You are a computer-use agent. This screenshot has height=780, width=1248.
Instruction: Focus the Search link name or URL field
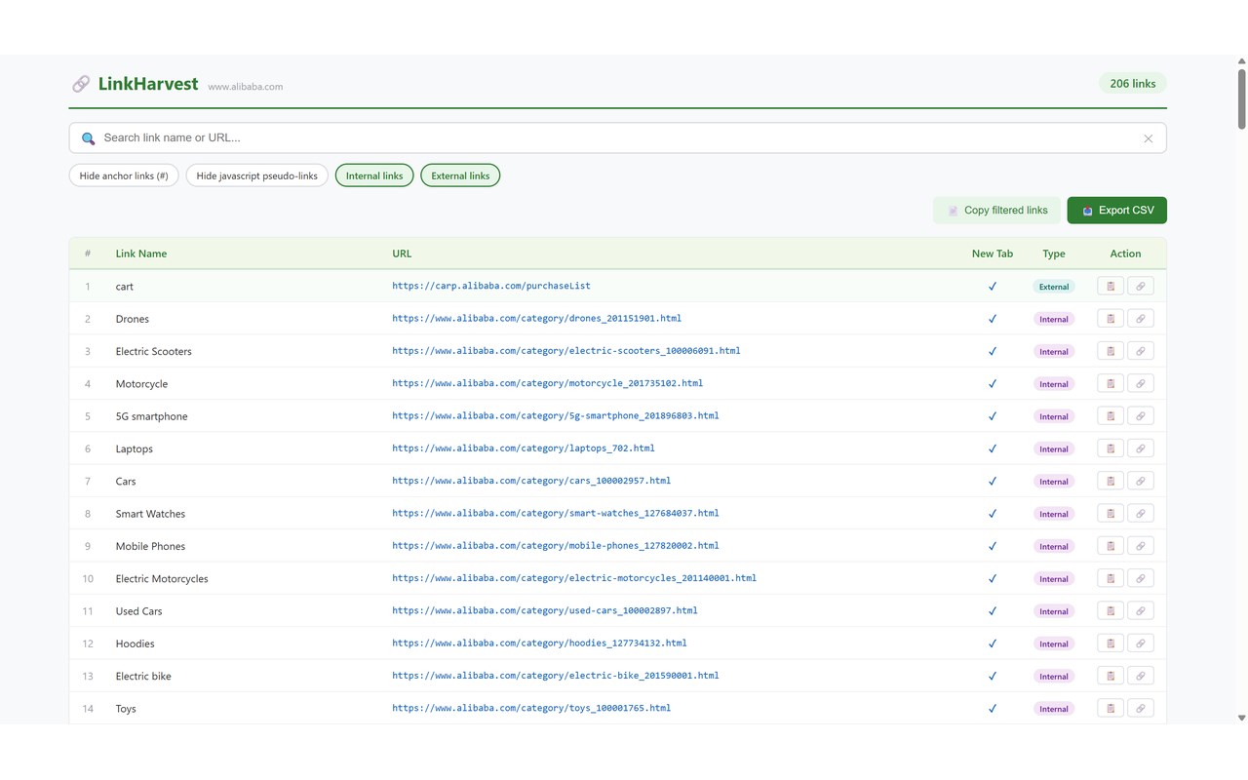(618, 138)
